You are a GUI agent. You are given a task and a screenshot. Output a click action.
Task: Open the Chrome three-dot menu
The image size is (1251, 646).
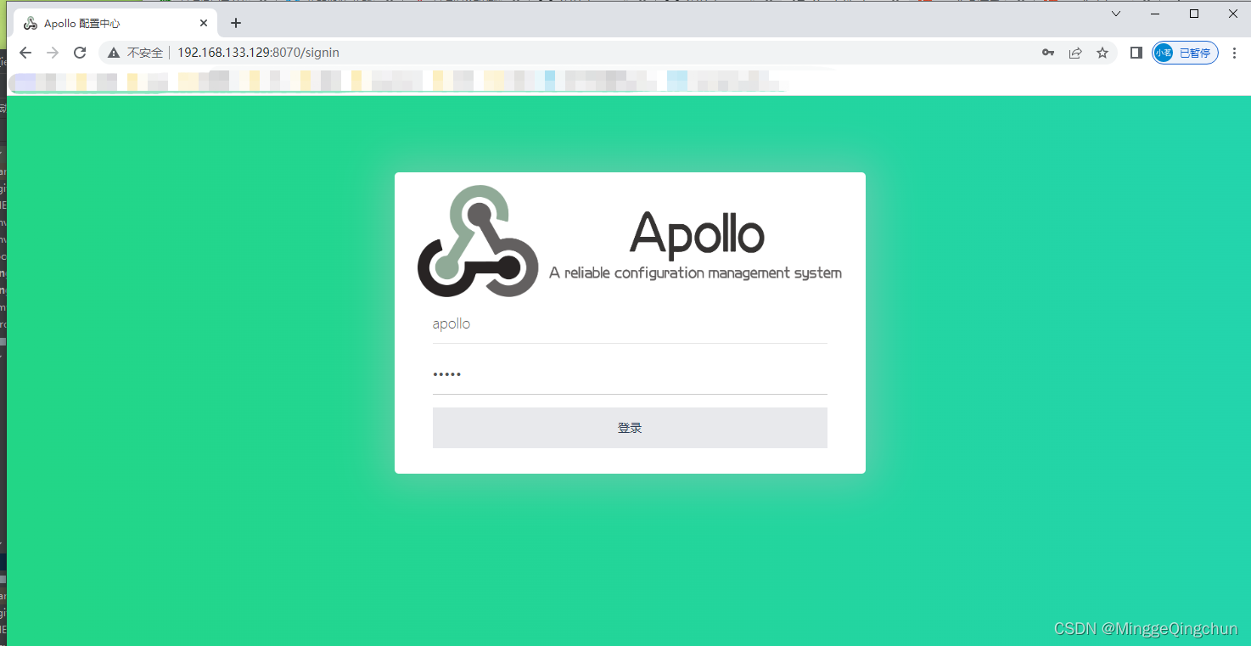[1234, 53]
